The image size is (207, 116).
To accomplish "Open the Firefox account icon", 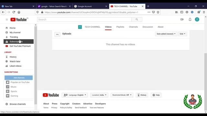I will point(187,12).
